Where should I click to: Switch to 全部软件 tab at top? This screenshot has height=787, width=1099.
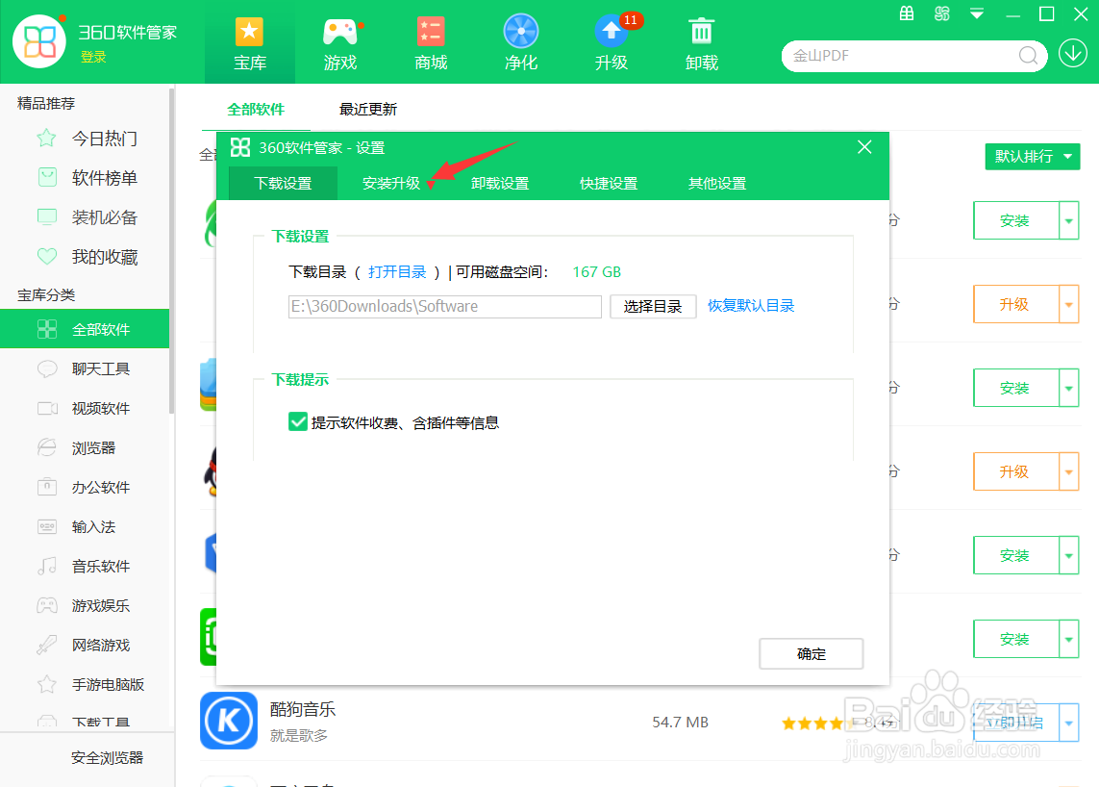click(x=256, y=110)
